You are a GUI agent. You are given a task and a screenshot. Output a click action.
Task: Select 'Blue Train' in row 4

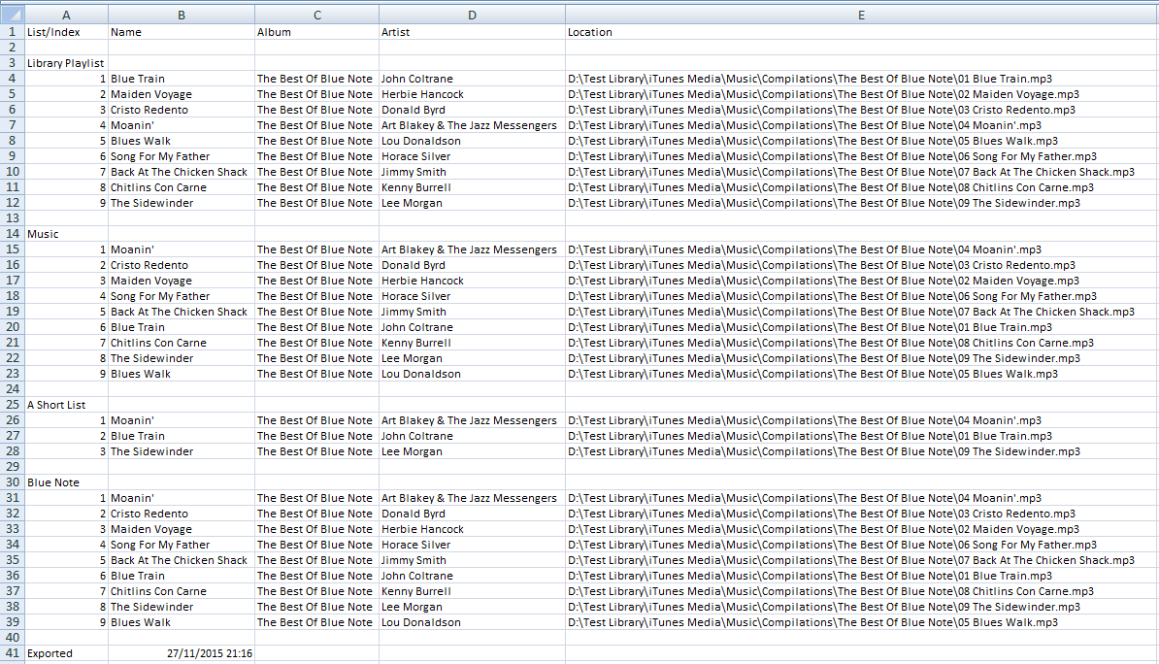pyautogui.click(x=182, y=79)
